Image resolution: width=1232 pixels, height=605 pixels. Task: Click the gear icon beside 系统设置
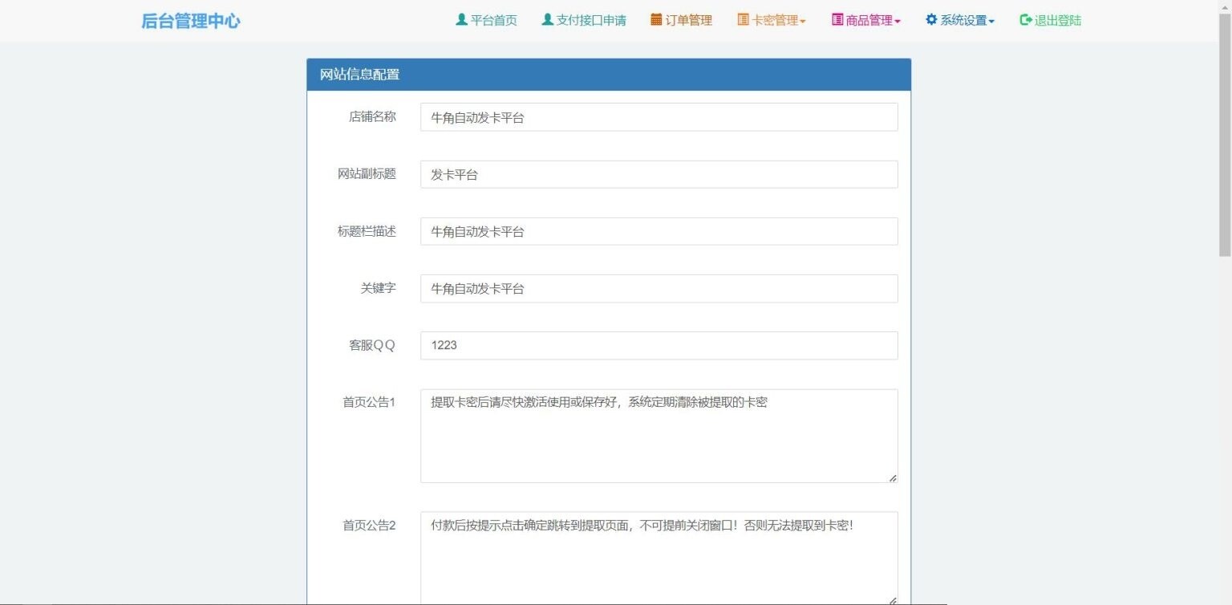point(931,19)
